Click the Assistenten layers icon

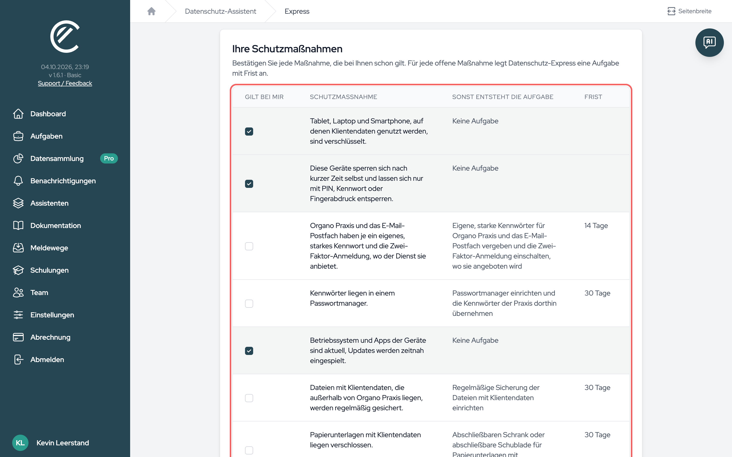18,203
